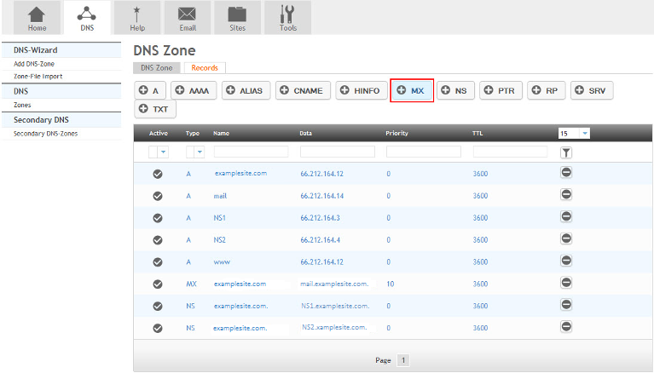654x373 pixels.
Task: Click the Name filter input field
Action: (x=252, y=152)
